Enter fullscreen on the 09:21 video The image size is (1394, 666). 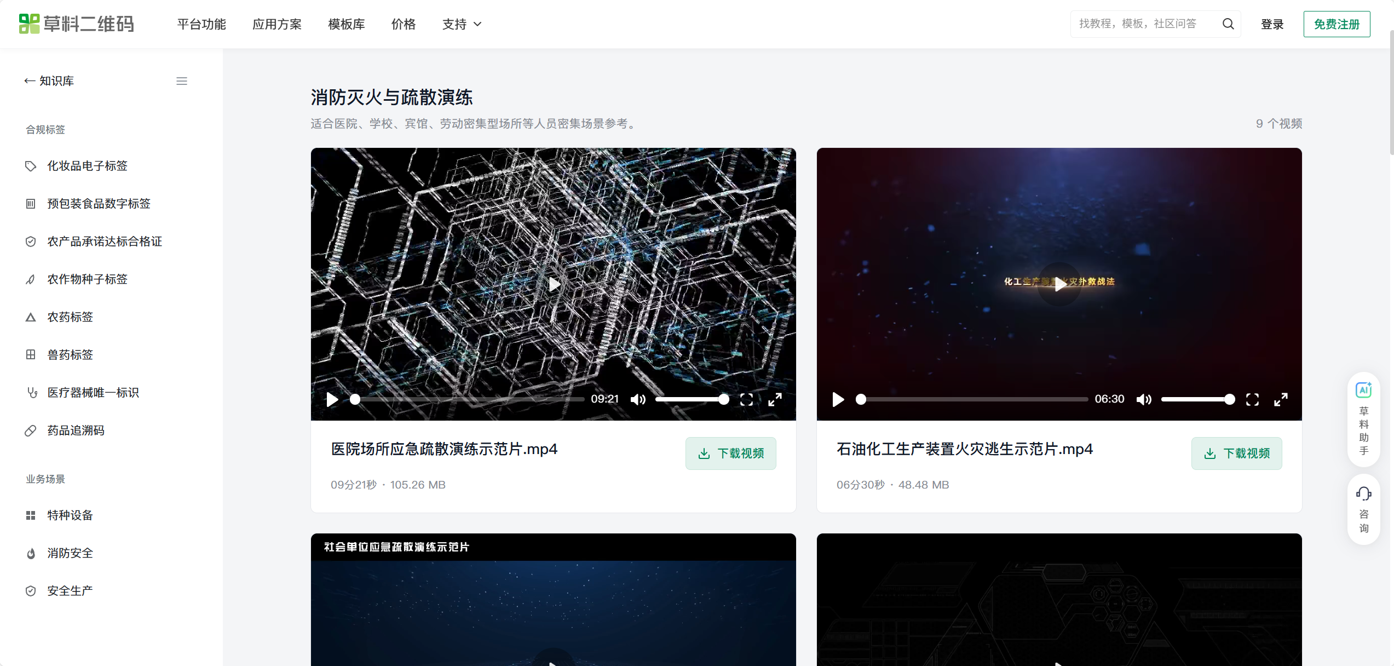pyautogui.click(x=746, y=399)
